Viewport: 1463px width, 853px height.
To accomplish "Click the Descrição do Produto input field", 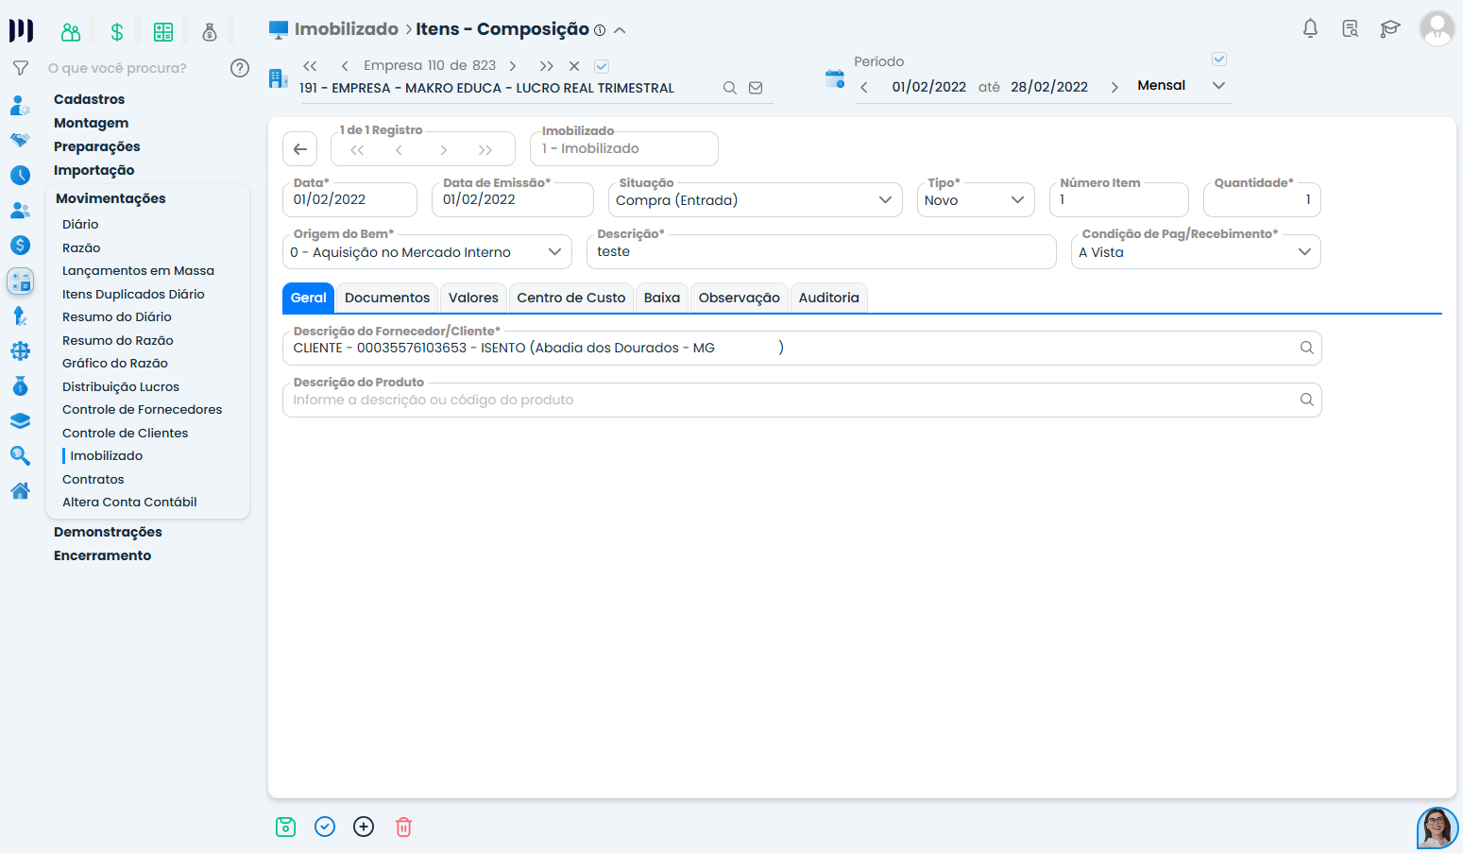I will (784, 400).
